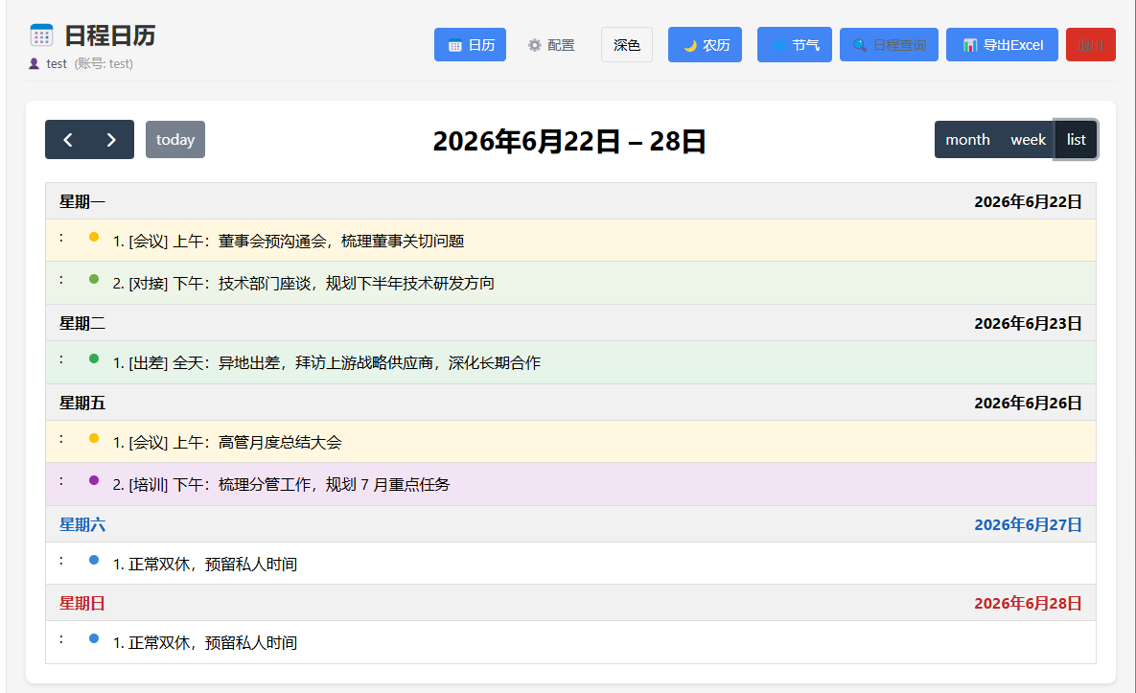
Task: Show lunar dates with the 农历 moon button
Action: (x=705, y=45)
